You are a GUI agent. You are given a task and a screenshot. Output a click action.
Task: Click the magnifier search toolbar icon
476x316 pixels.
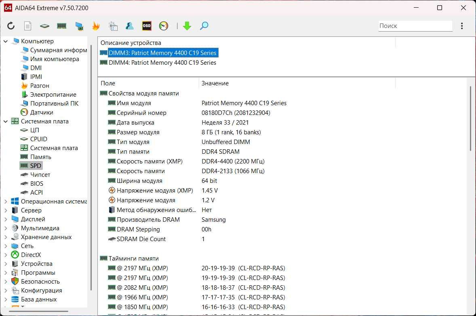pos(204,26)
